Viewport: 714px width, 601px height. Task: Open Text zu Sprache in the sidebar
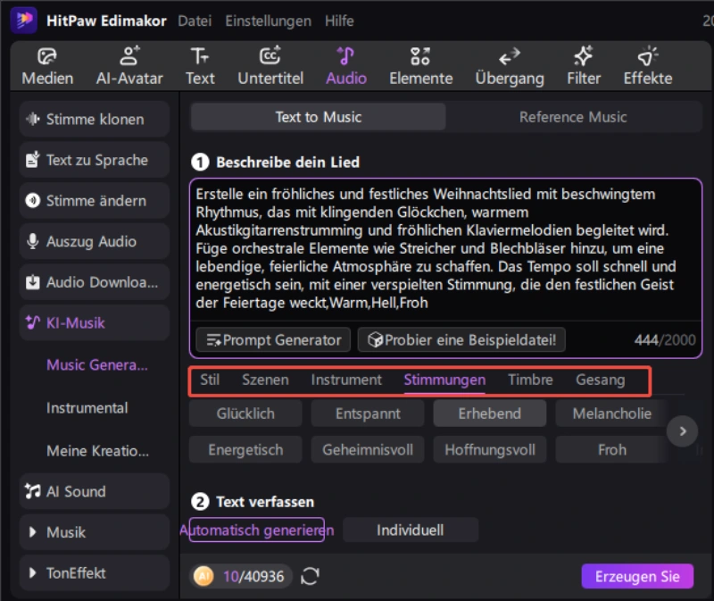[x=95, y=160]
